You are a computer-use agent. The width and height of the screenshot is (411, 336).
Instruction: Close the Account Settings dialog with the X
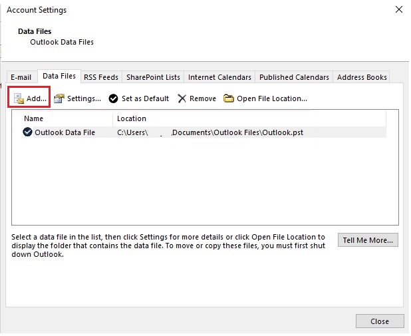[399, 10]
